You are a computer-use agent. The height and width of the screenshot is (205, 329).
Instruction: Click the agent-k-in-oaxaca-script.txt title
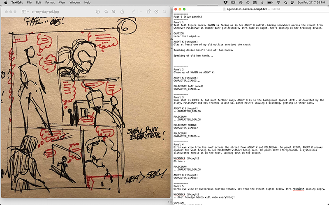tap(246, 9)
